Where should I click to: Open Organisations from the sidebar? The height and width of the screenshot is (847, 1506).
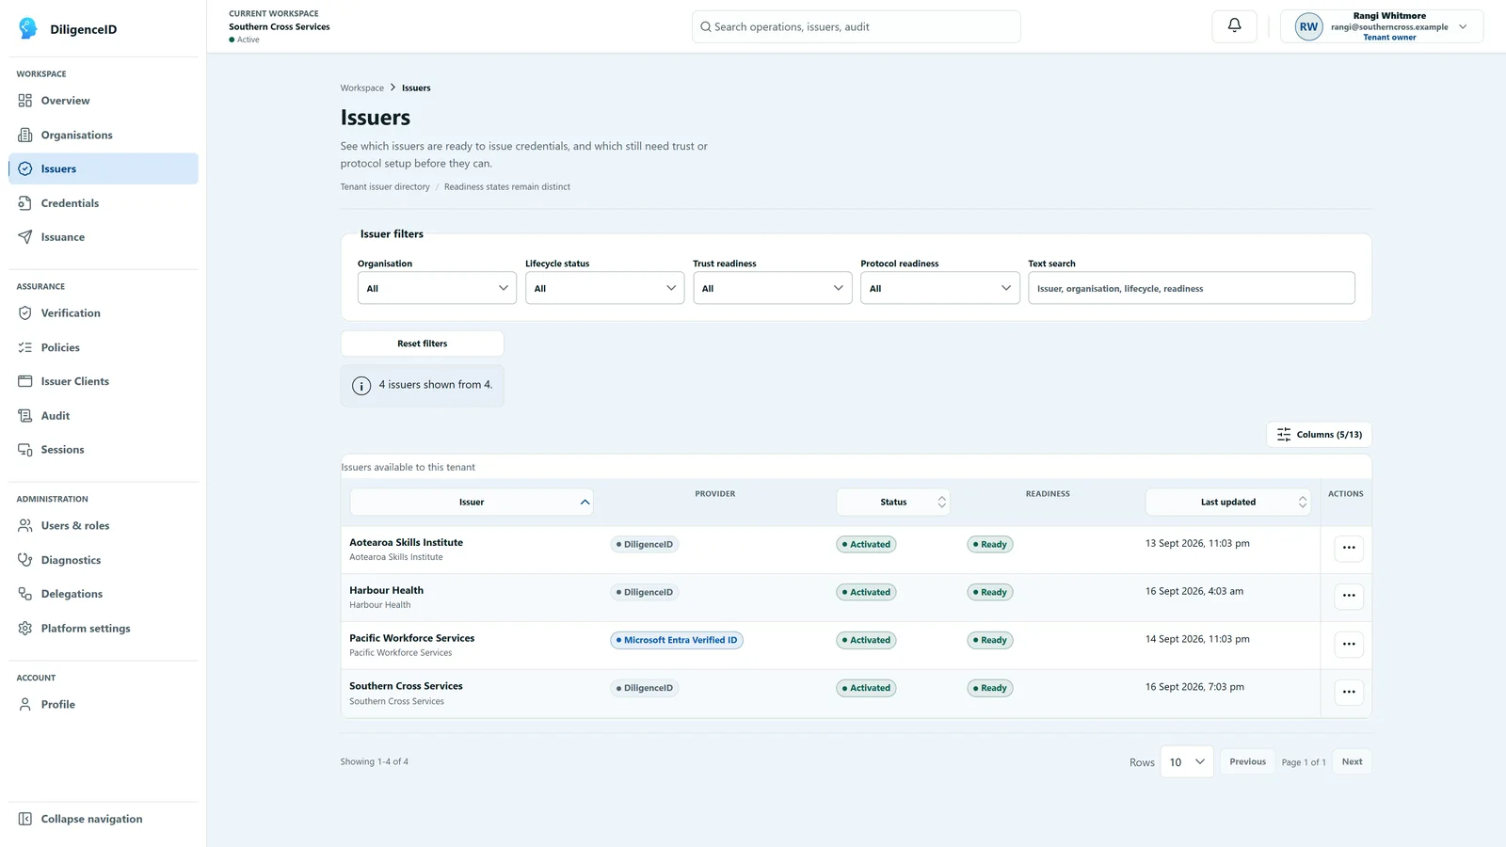pos(104,135)
